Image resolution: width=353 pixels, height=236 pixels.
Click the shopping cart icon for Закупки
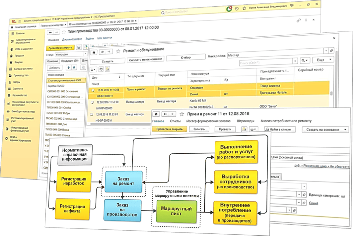[x=11, y=62]
